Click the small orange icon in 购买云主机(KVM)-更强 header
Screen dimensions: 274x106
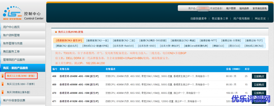(x=56, y=32)
